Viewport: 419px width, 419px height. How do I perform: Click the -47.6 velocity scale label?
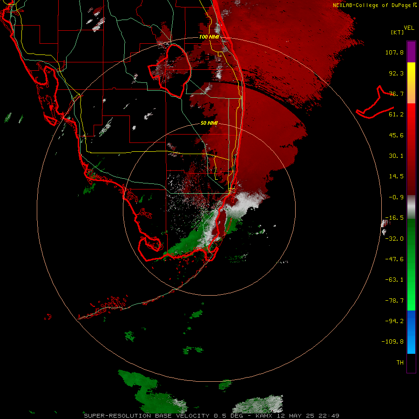pos(394,259)
